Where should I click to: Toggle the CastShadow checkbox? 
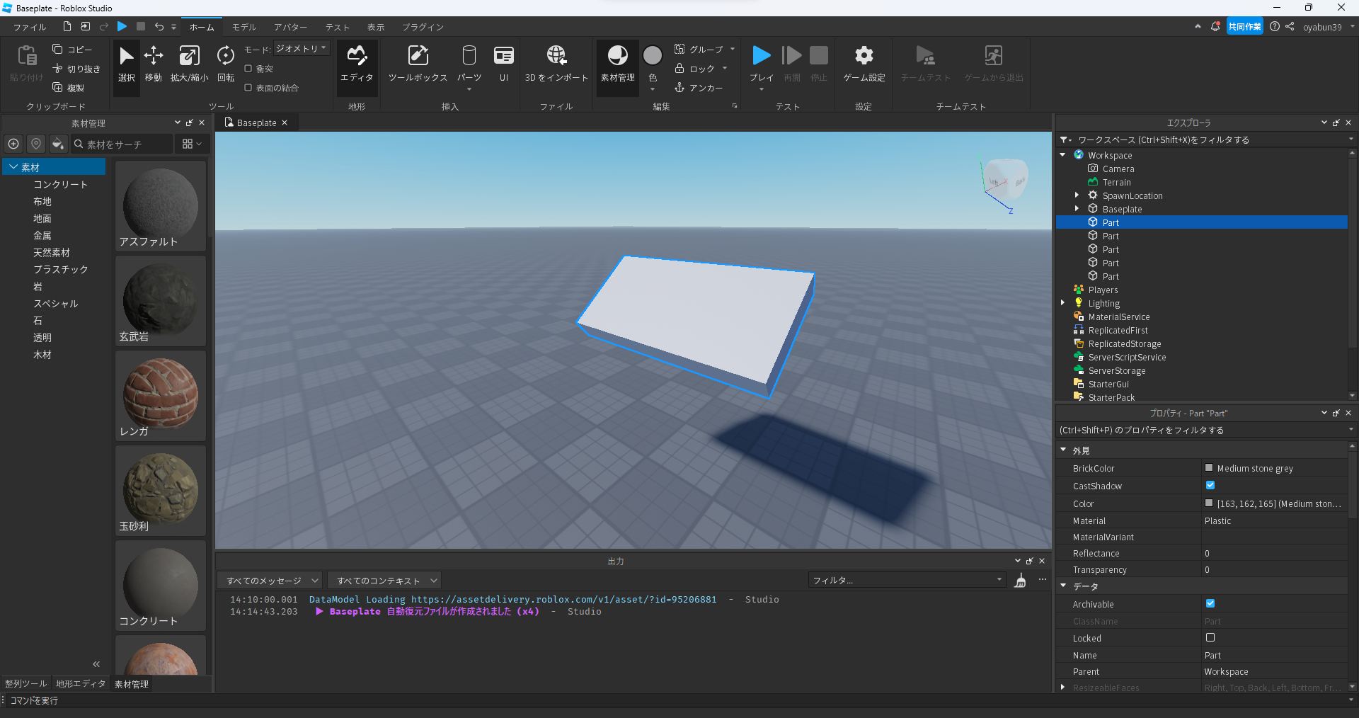click(x=1210, y=486)
